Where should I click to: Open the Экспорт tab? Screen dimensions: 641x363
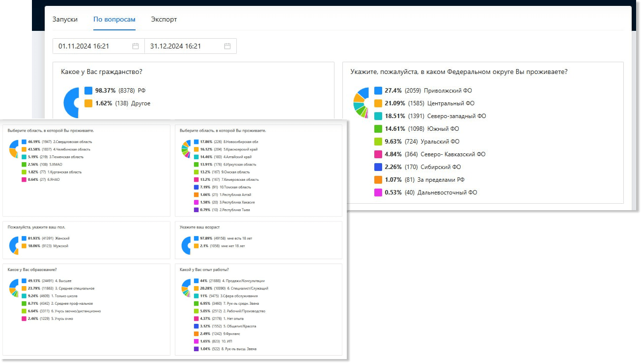[164, 20]
